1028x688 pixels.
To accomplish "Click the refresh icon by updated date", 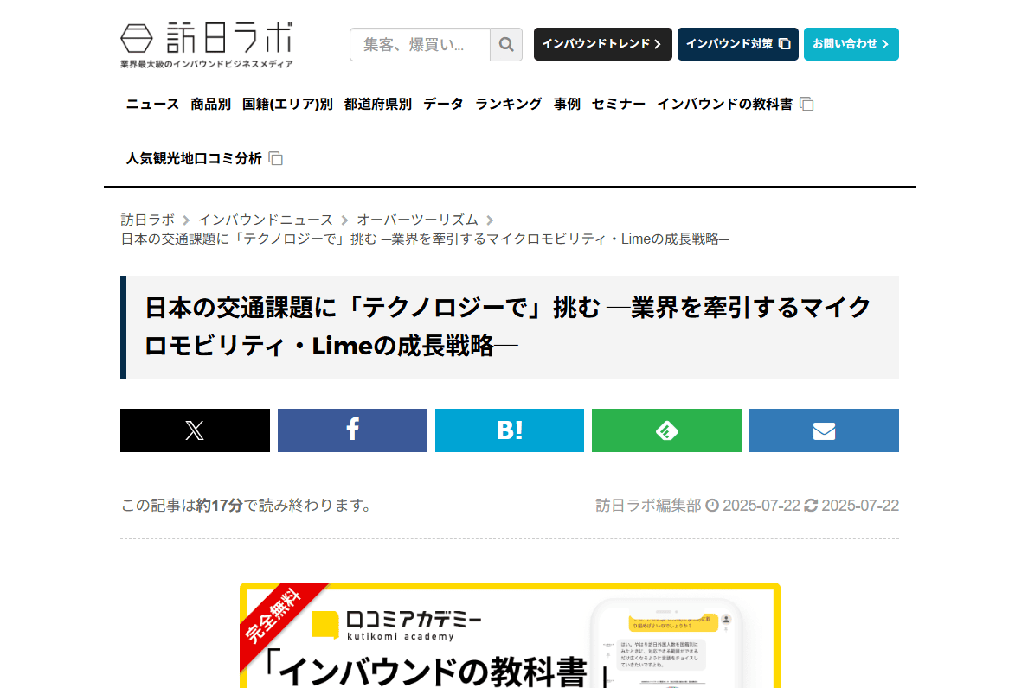I will point(811,506).
